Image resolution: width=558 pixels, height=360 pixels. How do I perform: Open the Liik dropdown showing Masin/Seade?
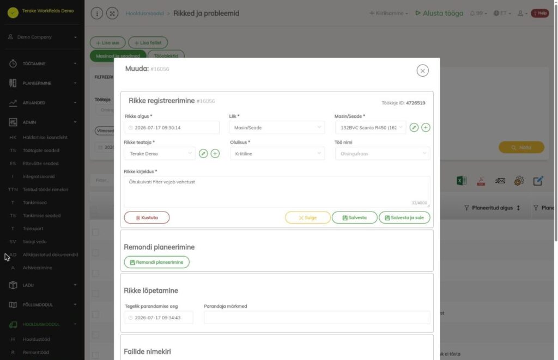point(277,127)
